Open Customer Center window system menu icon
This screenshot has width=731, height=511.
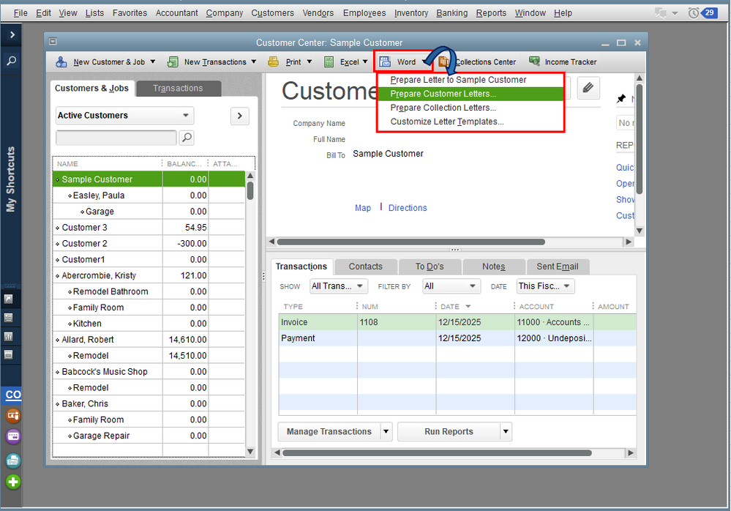point(53,42)
